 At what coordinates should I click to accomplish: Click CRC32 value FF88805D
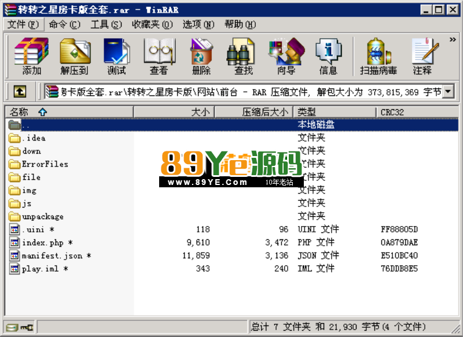click(399, 229)
